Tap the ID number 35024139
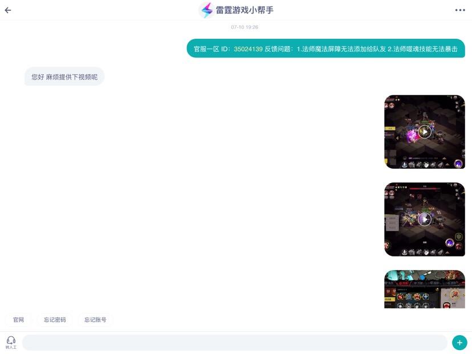Image resolution: width=472 pixels, height=354 pixels. click(248, 49)
